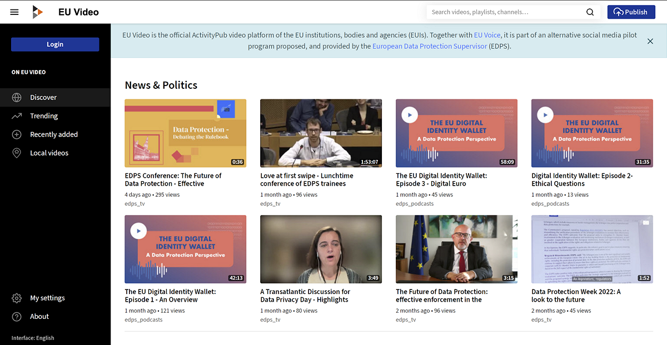
Task: Follow the EU Voice link
Action: 487,35
